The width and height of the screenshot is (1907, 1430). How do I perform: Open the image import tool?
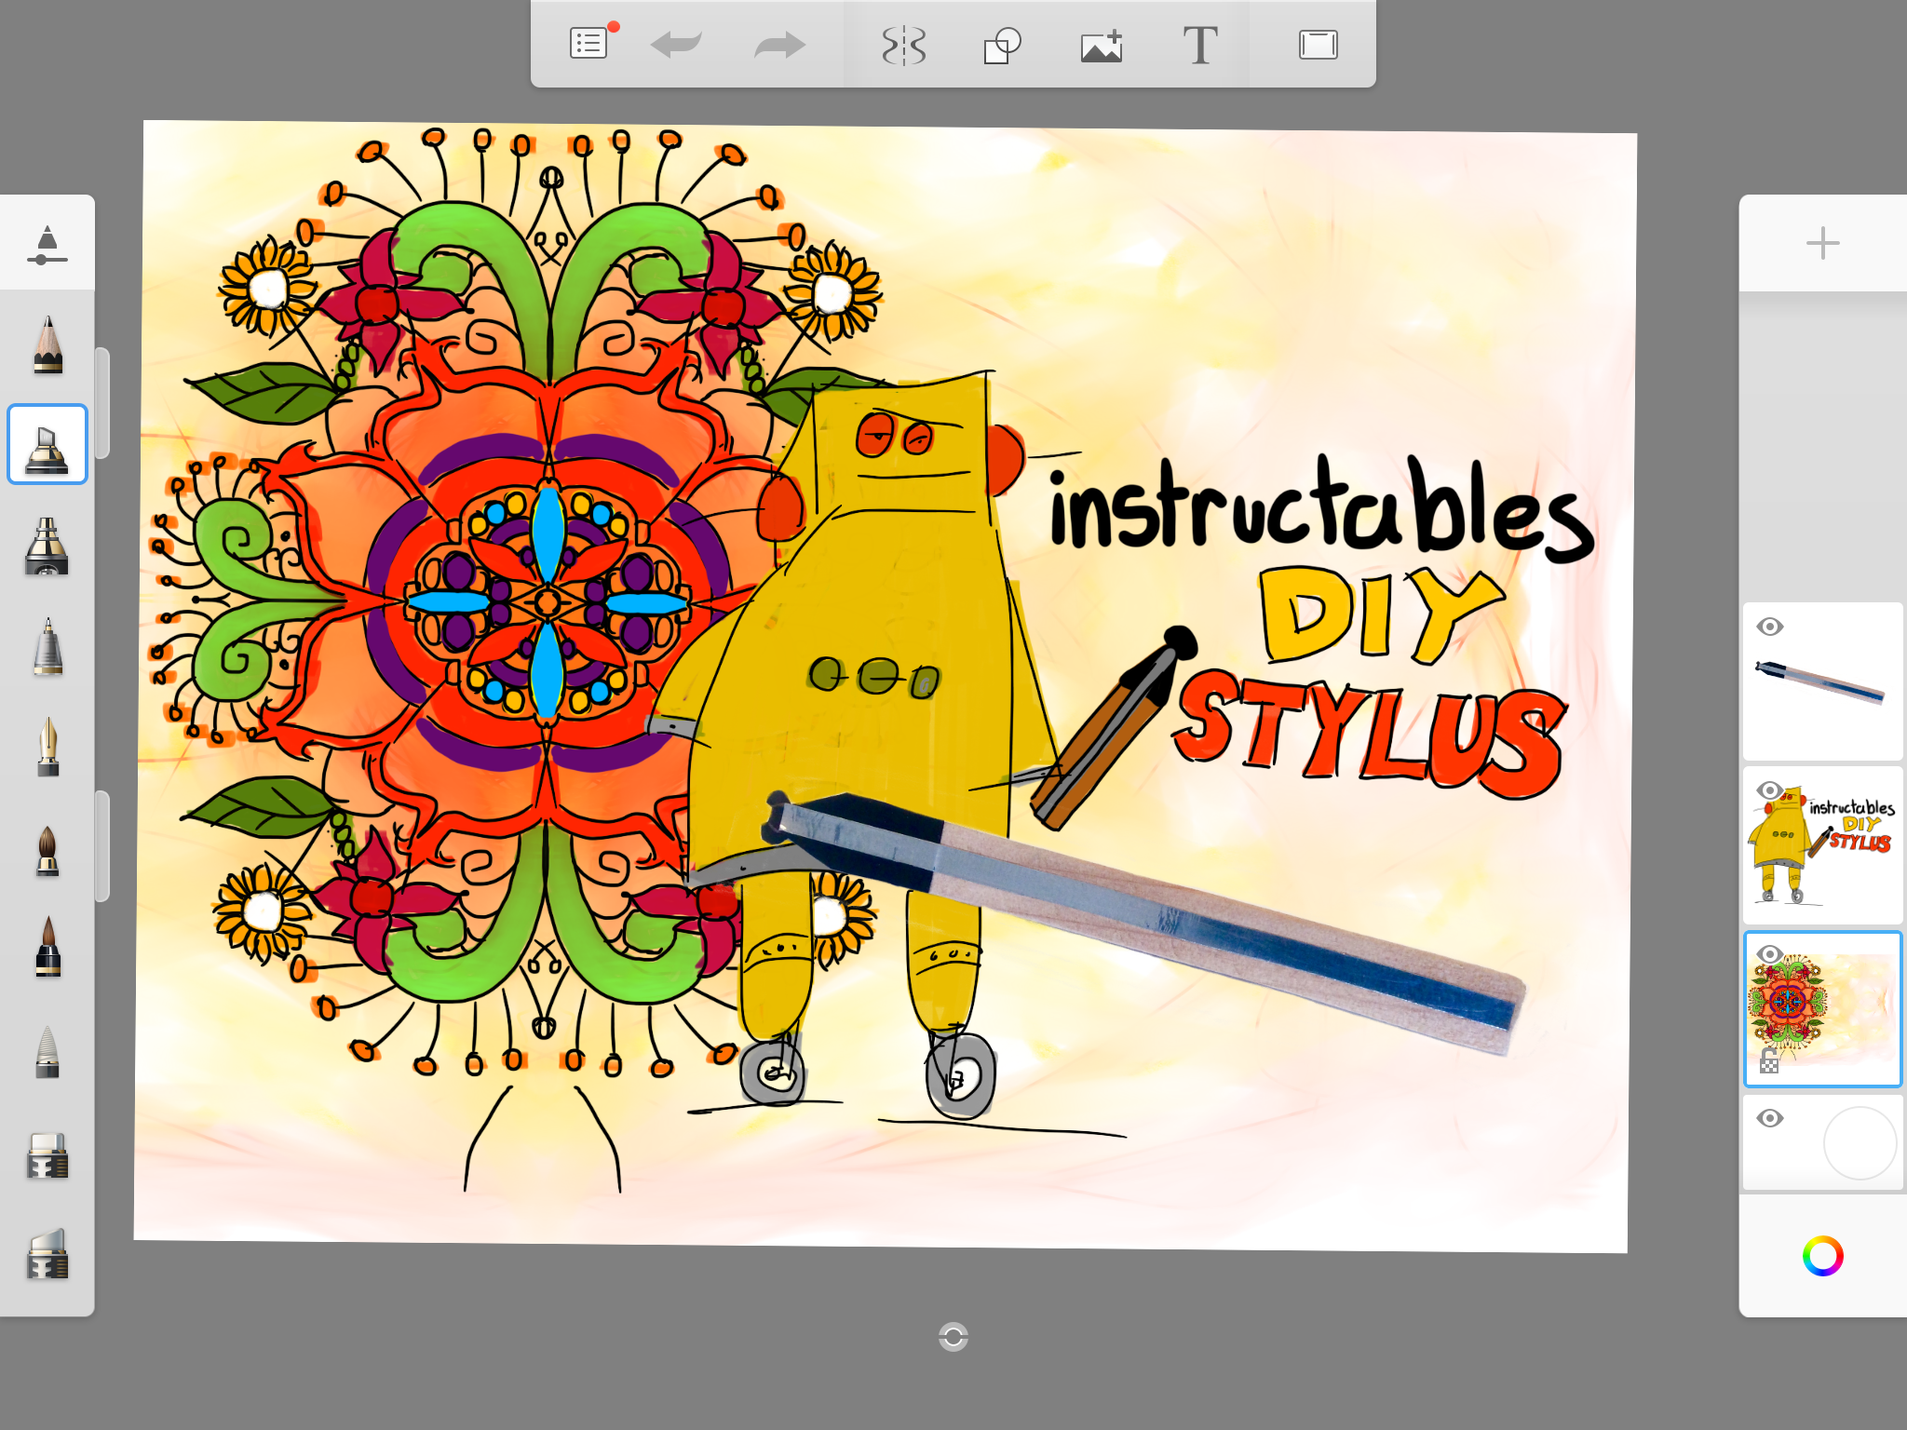(x=1102, y=43)
